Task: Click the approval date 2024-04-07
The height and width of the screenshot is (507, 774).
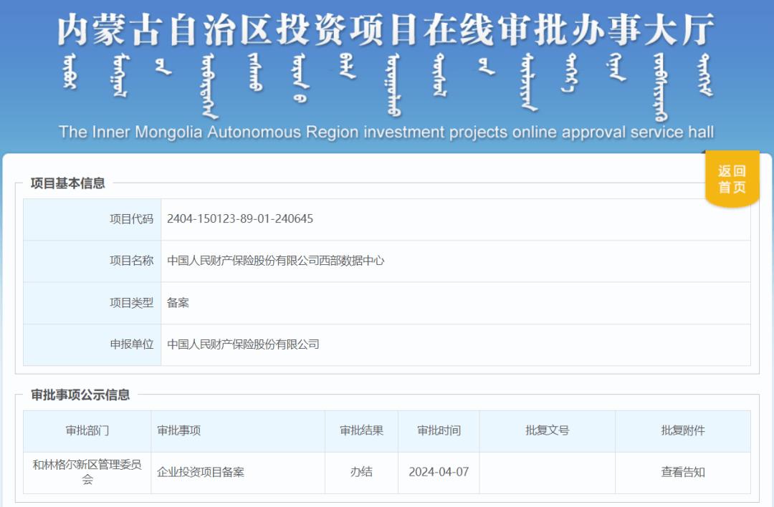Action: 439,472
